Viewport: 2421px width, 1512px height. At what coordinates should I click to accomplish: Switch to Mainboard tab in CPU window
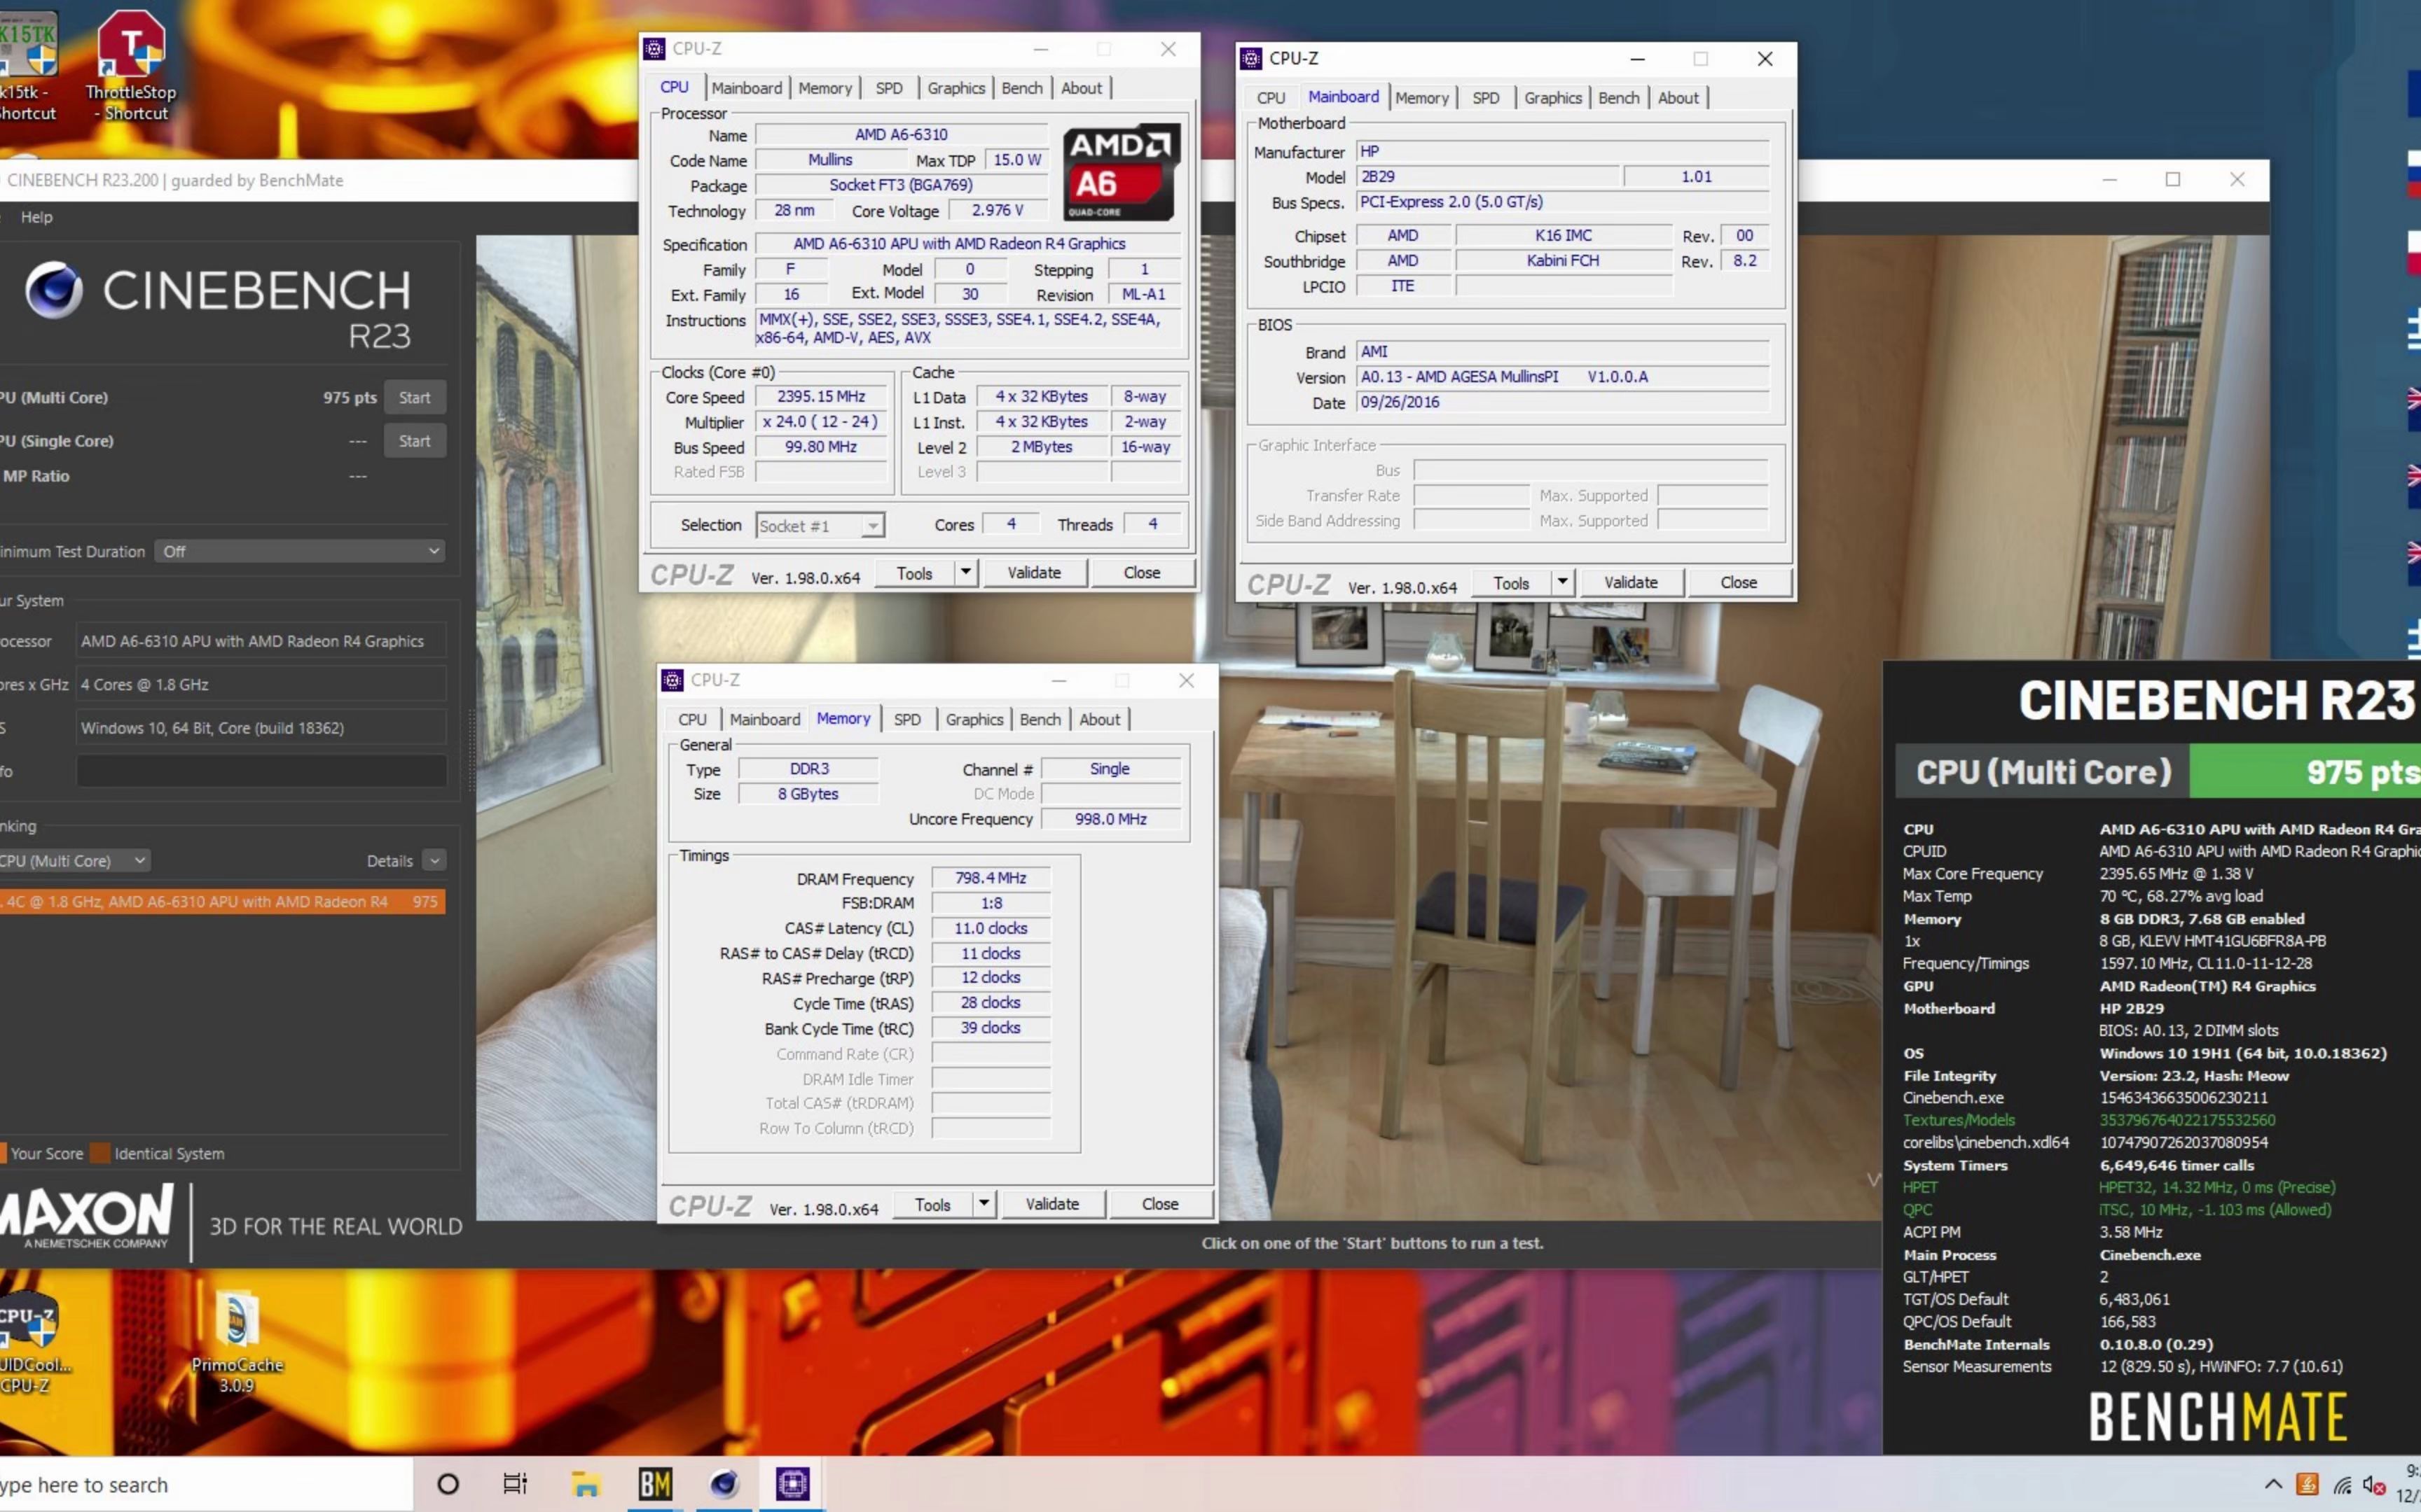coord(746,88)
